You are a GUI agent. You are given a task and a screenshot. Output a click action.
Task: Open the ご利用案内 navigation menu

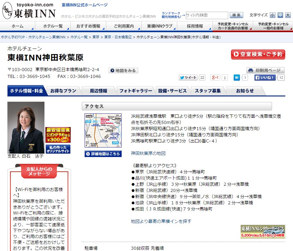(124, 26)
